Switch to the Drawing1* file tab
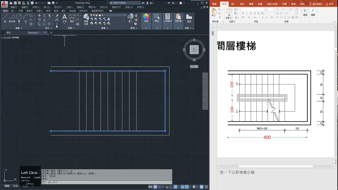This screenshot has height=190, width=338. pos(33,33)
